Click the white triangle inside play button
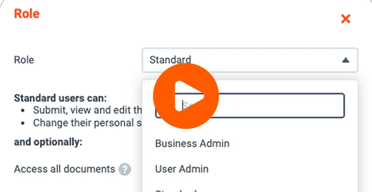Viewport: 372px width, 192px height. (x=189, y=96)
